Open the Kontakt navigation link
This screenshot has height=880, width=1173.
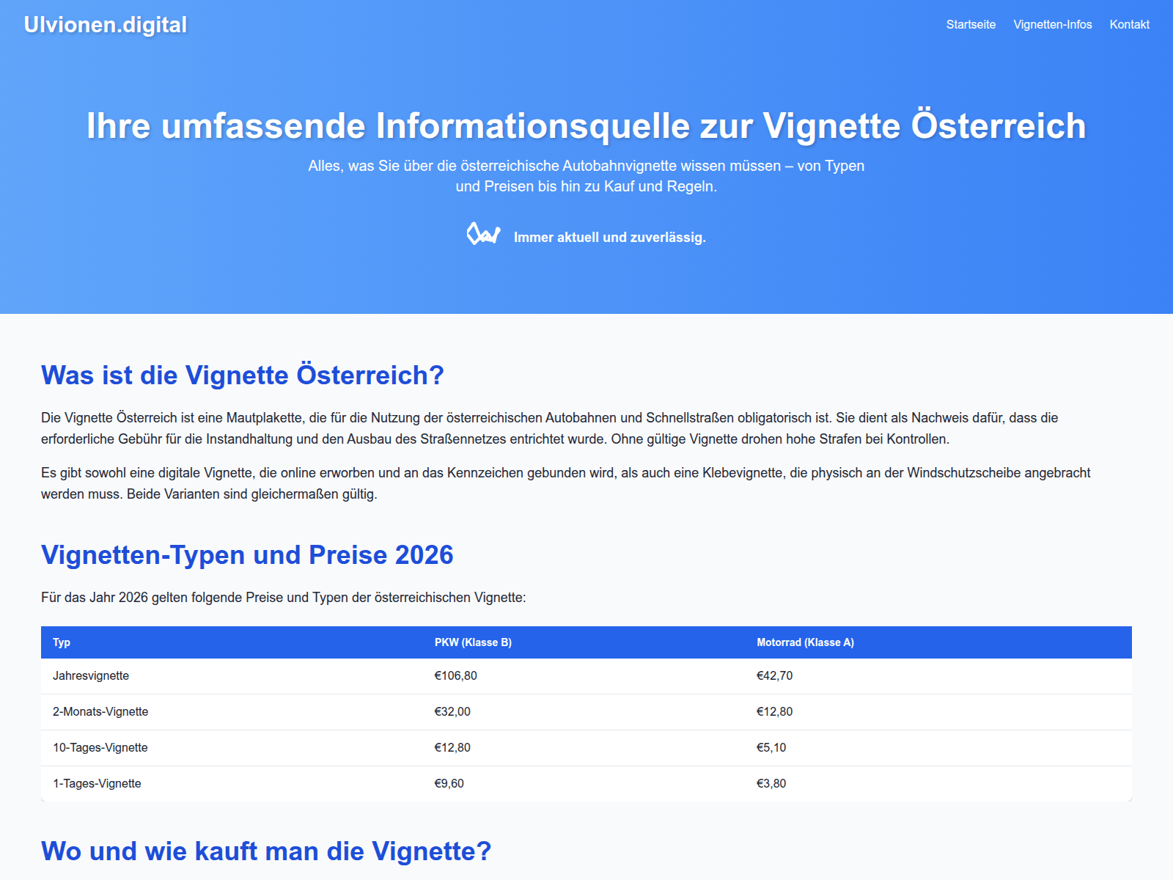click(x=1129, y=25)
